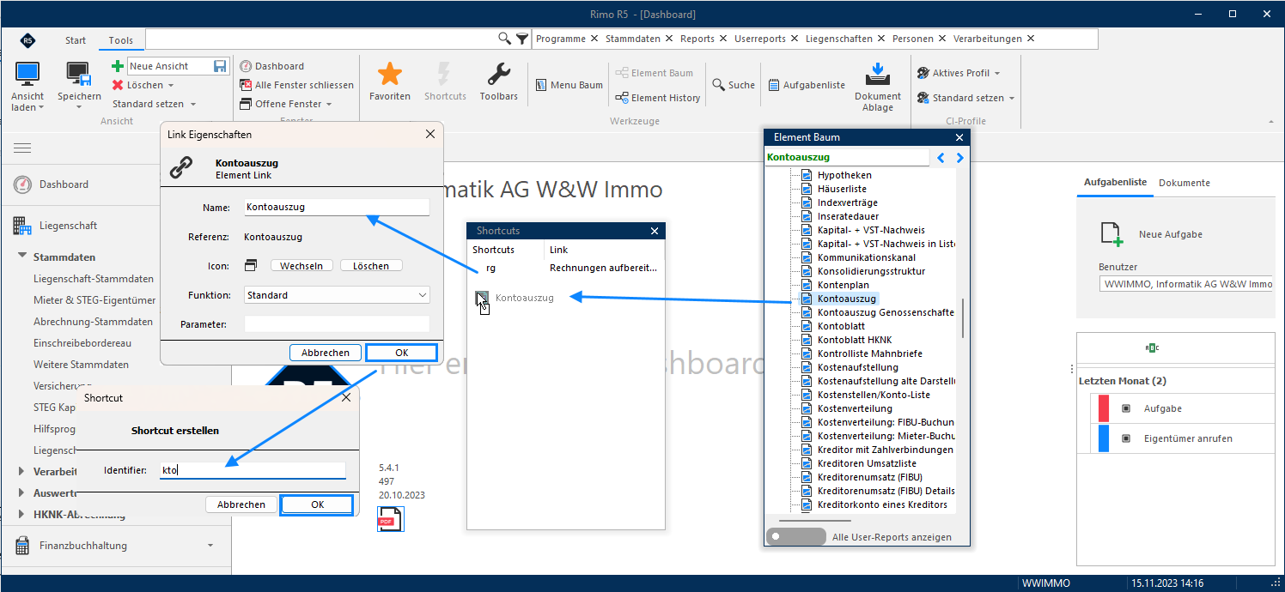
Task: Open the Funktion combo box showing Standard
Action: click(x=337, y=295)
